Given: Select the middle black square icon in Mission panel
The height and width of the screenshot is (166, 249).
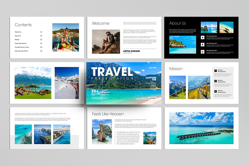Looking at the screenshot, I should tap(216, 81).
